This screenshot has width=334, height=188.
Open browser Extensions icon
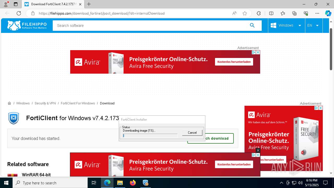(259, 13)
